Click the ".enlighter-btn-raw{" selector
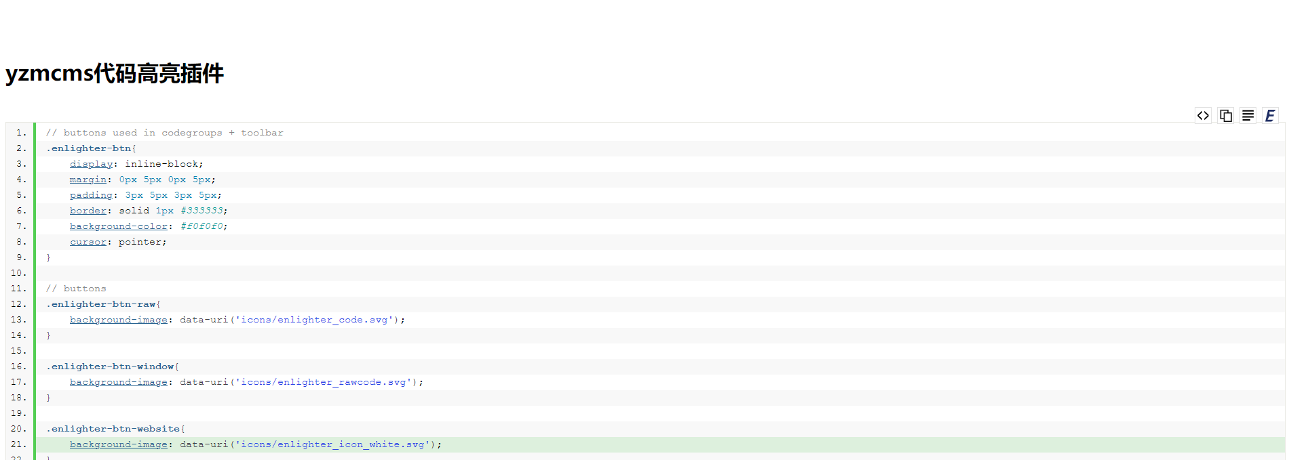Screen dimensions: 1289x460 (x=103, y=304)
